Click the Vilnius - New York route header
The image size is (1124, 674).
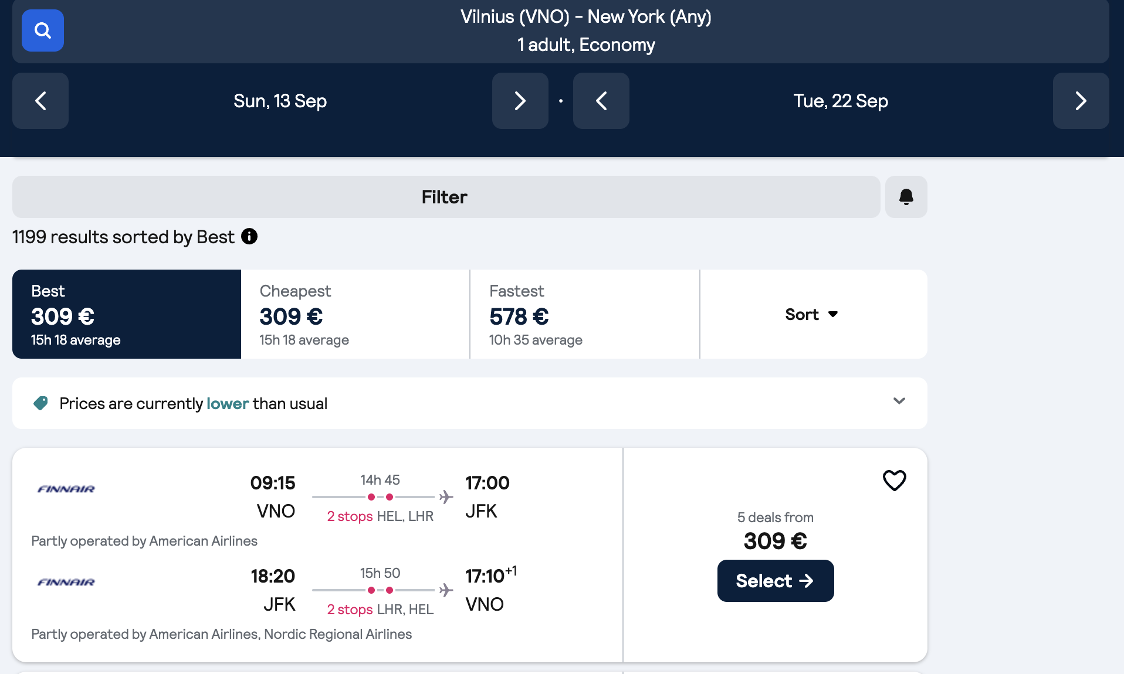coord(585,30)
